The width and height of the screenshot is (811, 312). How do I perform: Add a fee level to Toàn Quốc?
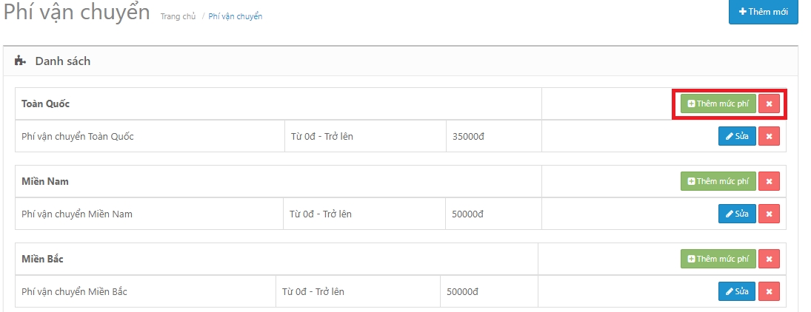tap(718, 104)
